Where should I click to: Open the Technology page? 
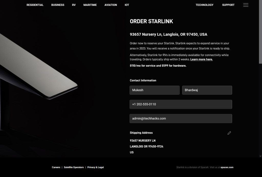tap(204, 5)
